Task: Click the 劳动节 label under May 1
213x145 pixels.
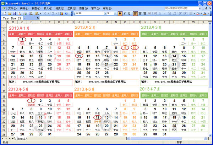Action: pos(31,105)
